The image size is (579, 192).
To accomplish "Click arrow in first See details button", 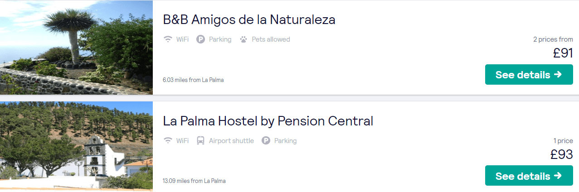I will (558, 74).
